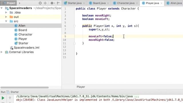Expand External Libraries node
The height and width of the screenshot is (103, 183).
point(1,52)
